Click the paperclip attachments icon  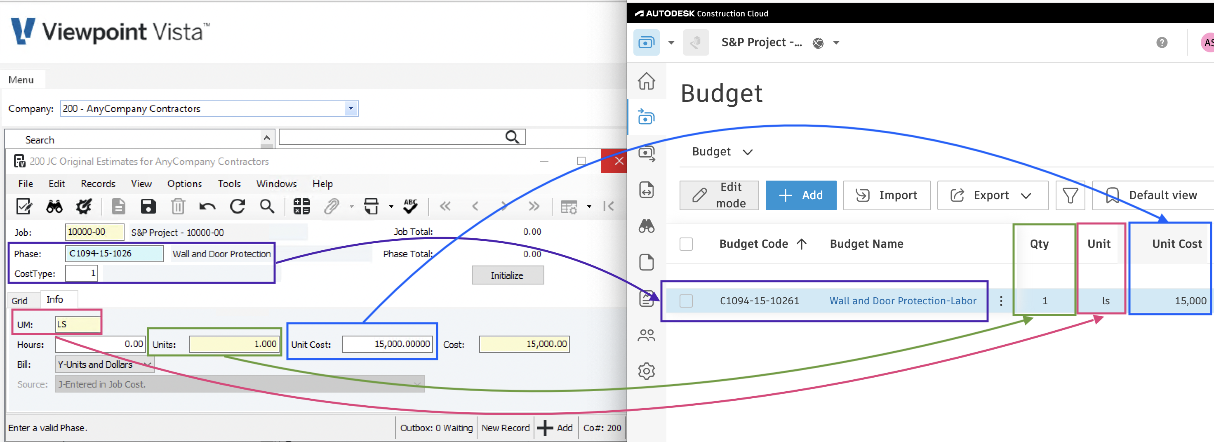pos(331,207)
